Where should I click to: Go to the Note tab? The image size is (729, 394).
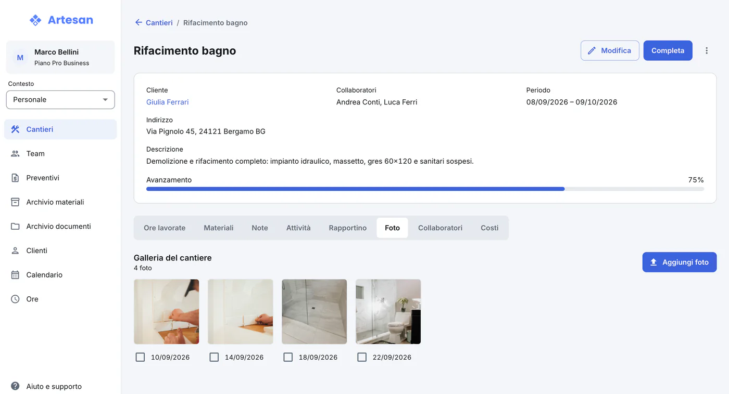tap(260, 228)
